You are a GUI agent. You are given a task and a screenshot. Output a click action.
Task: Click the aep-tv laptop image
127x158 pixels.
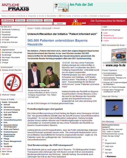115,56
